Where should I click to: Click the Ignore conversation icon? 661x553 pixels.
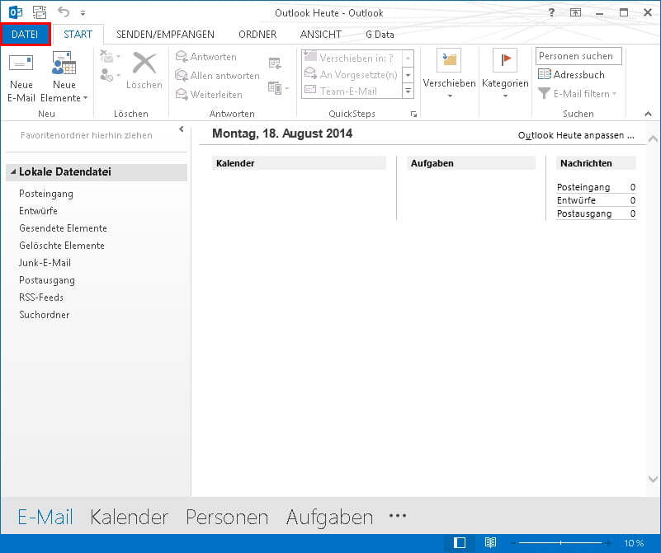tap(106, 56)
